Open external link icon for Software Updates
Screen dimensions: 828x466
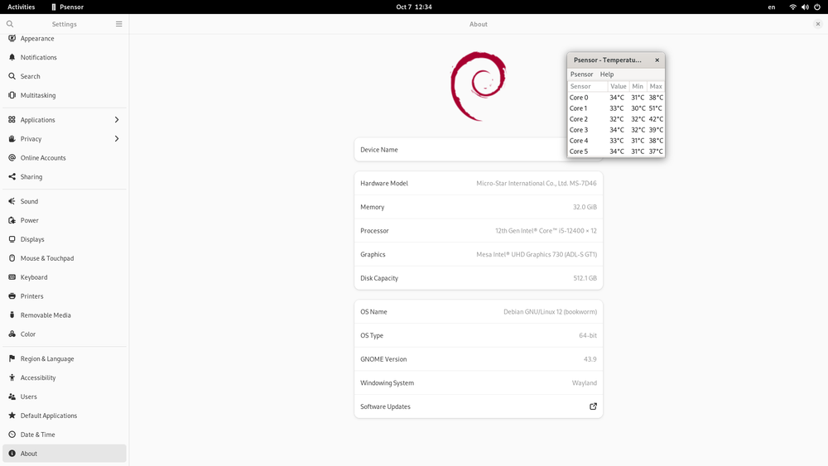(x=593, y=406)
